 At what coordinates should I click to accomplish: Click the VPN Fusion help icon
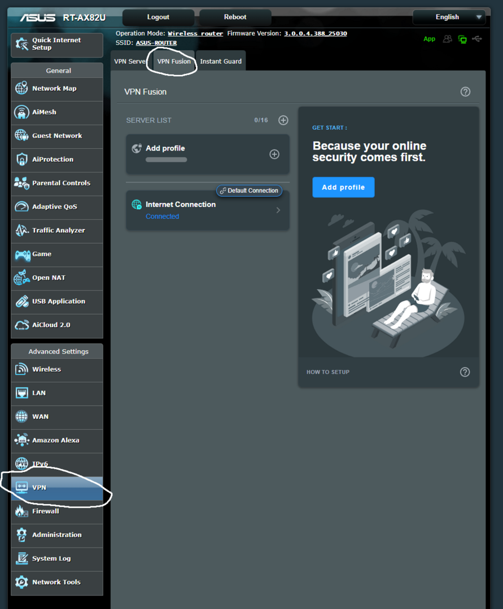pyautogui.click(x=465, y=91)
